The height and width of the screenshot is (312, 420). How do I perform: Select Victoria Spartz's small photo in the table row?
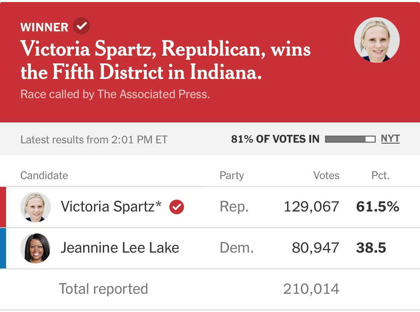tap(36, 207)
